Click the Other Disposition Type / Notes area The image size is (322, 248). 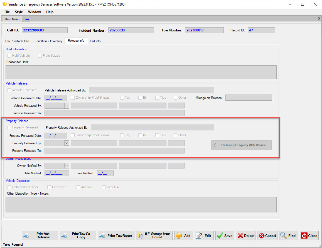pyautogui.click(x=141, y=205)
